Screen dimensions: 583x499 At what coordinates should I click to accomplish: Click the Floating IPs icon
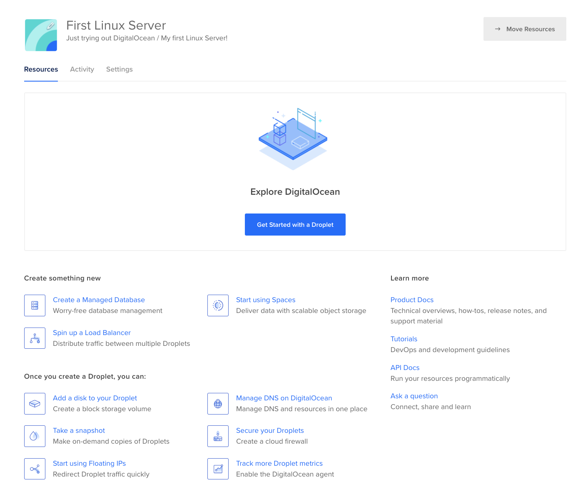pyautogui.click(x=35, y=469)
